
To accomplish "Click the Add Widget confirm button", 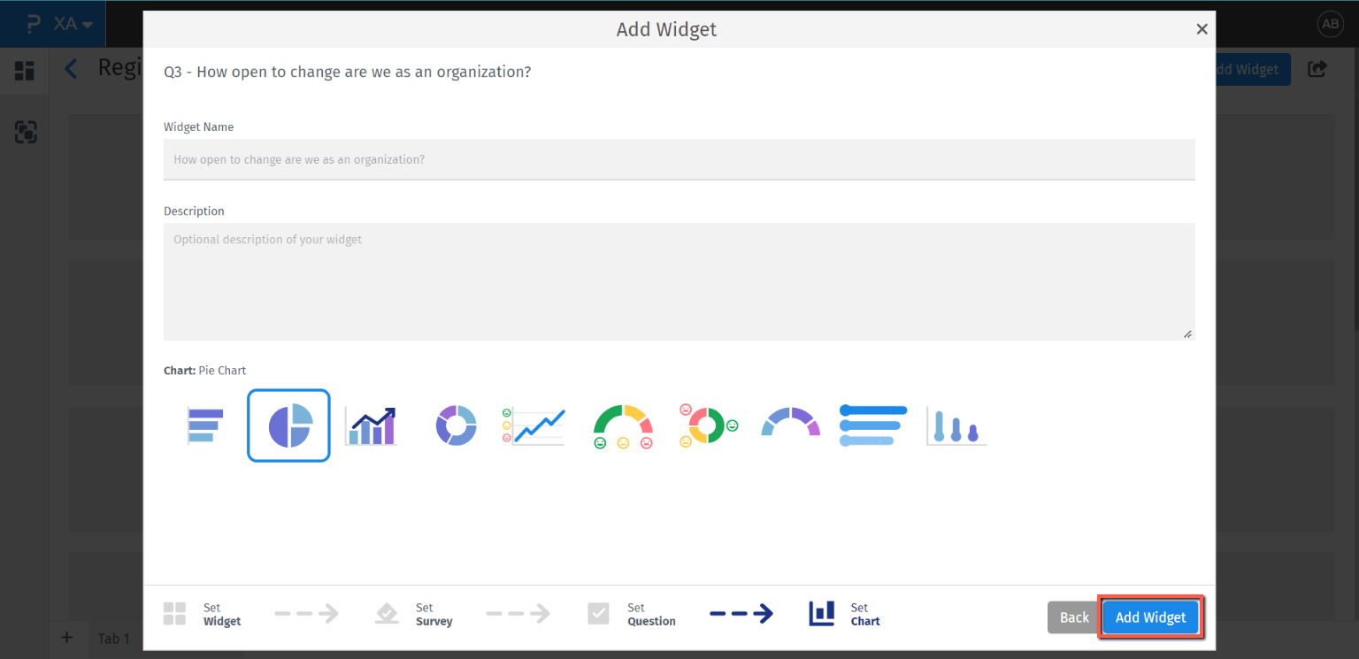I will tap(1150, 617).
